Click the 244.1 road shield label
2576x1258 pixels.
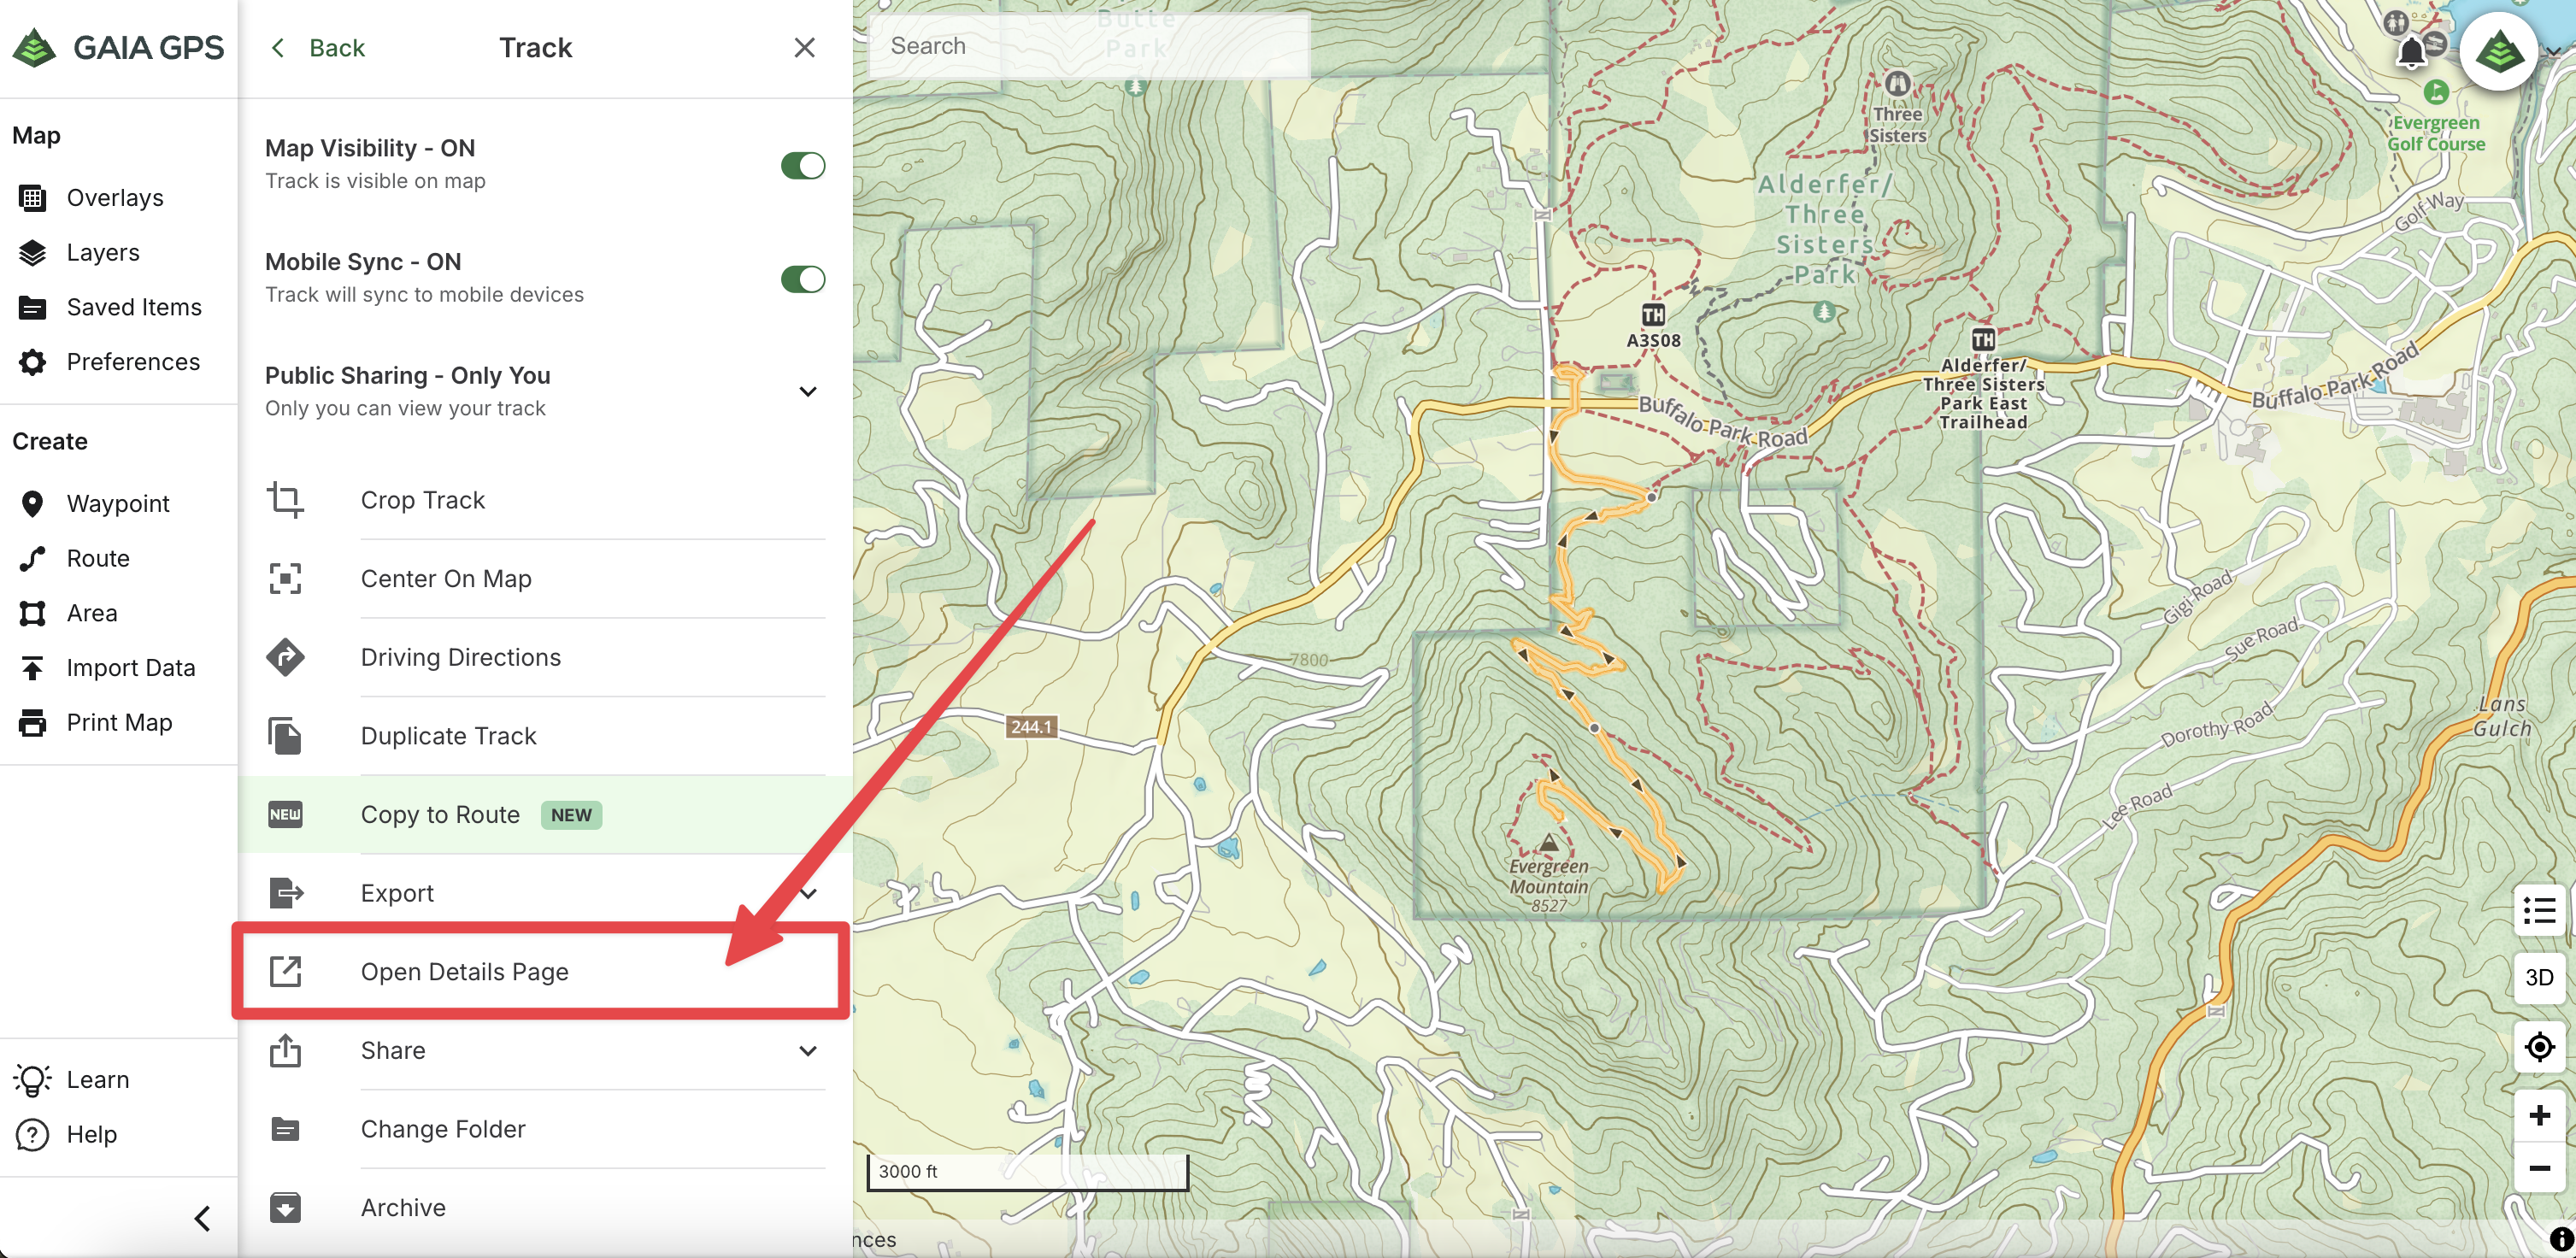click(x=1031, y=727)
